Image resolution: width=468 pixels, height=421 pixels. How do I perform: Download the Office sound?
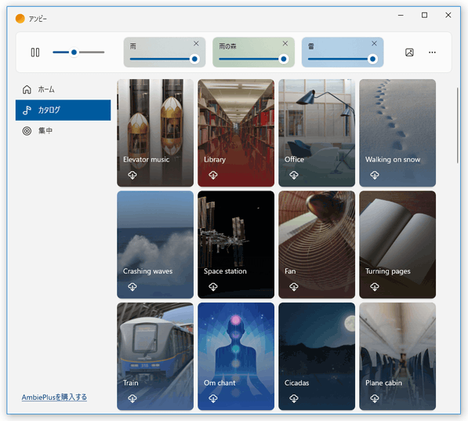(x=294, y=175)
